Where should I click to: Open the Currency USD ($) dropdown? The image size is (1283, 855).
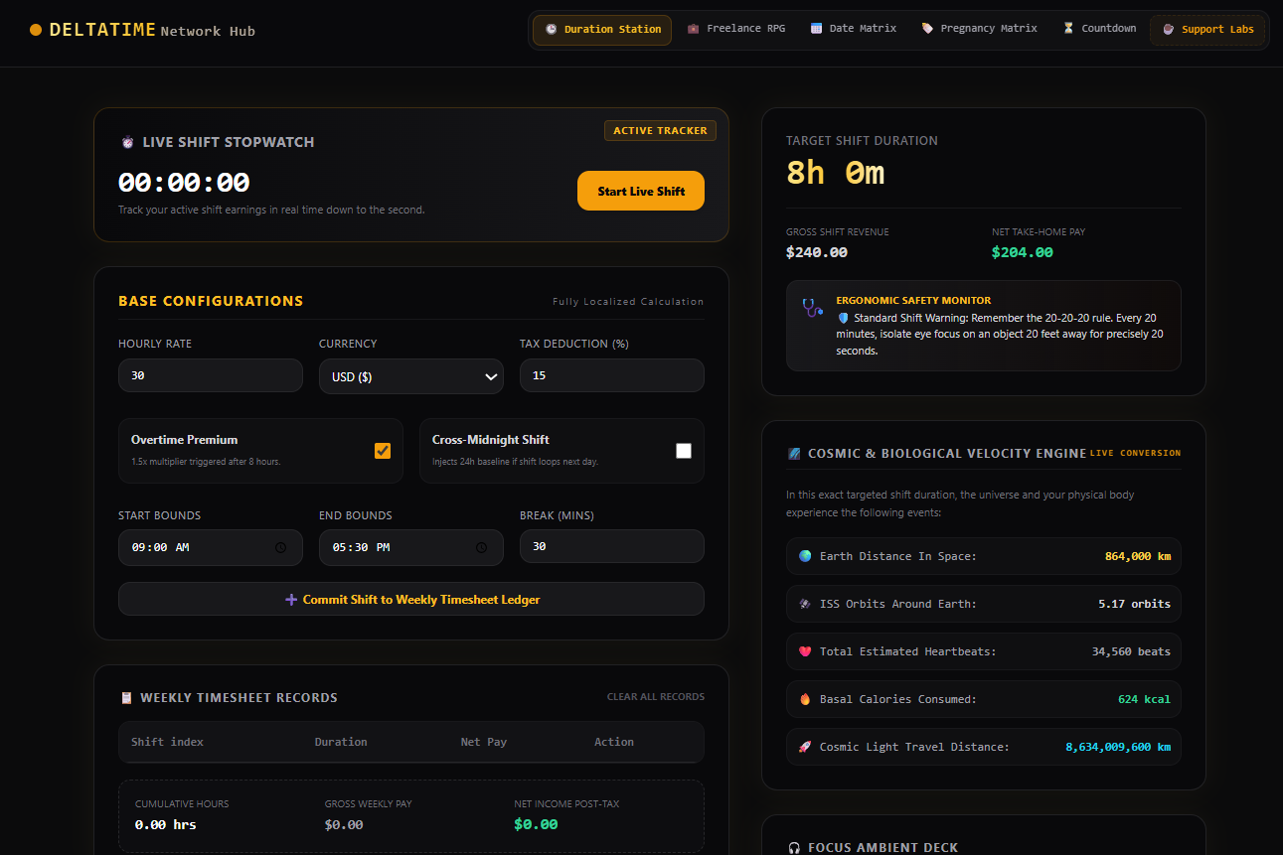[411, 376]
